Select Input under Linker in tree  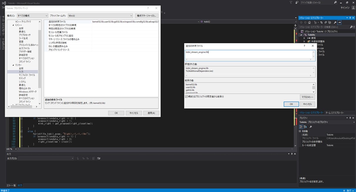coord(21,72)
